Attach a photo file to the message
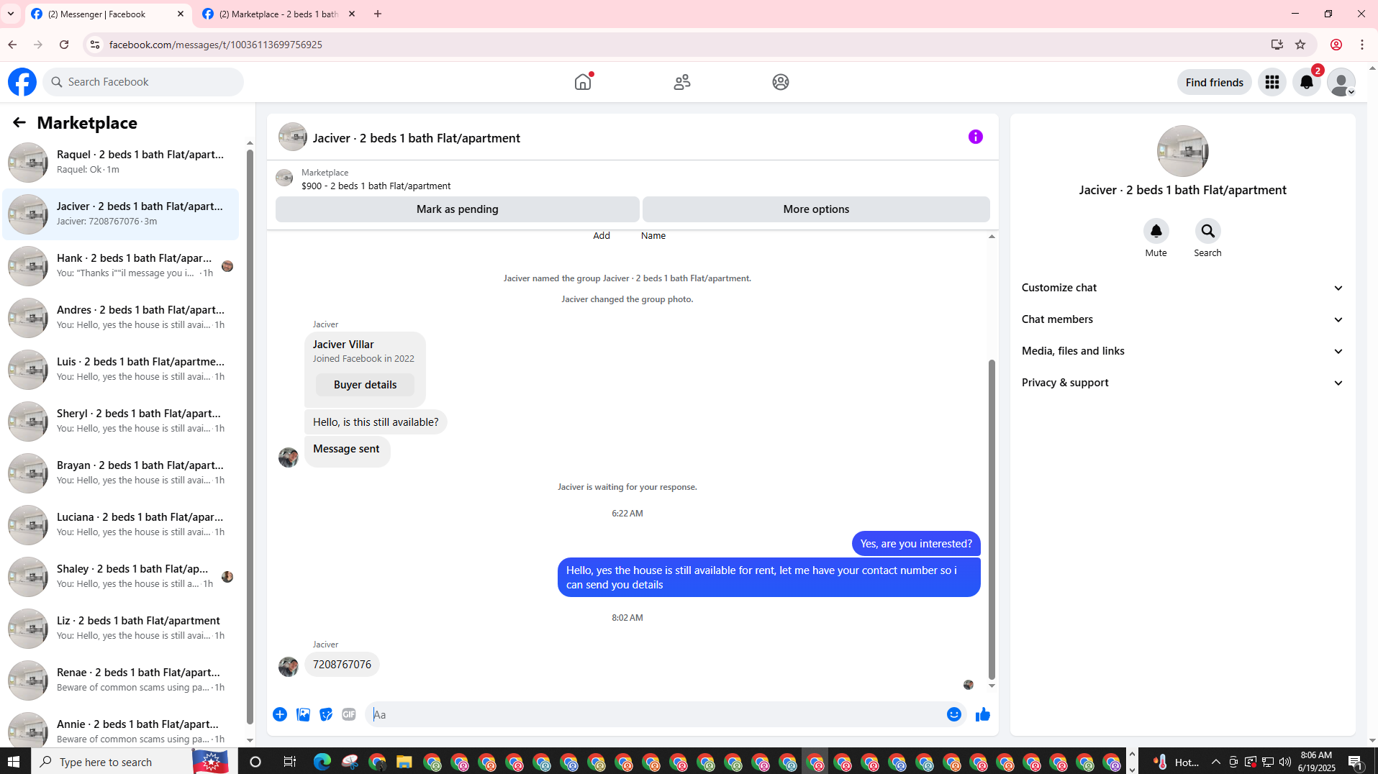This screenshot has height=774, width=1378. point(304,714)
